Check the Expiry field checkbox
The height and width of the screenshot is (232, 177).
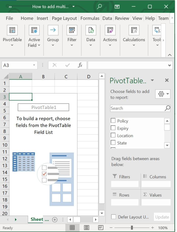pyautogui.click(x=113, y=128)
